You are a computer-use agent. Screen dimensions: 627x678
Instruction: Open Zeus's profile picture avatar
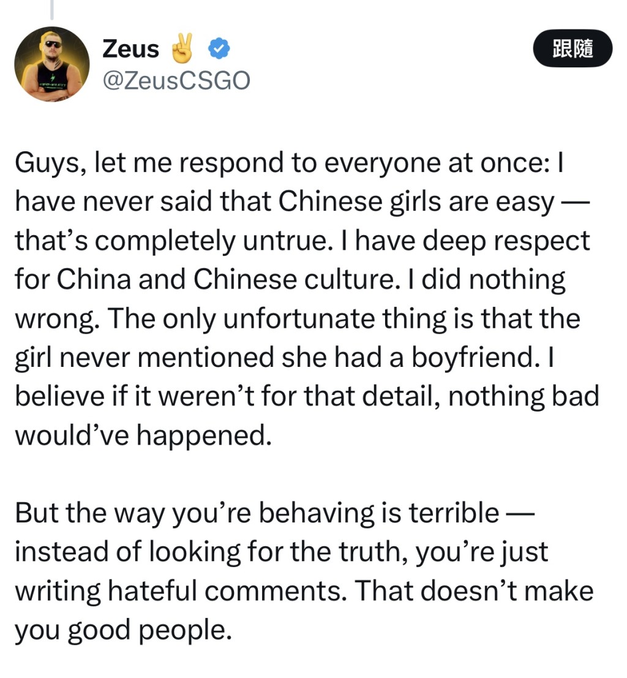point(52,64)
